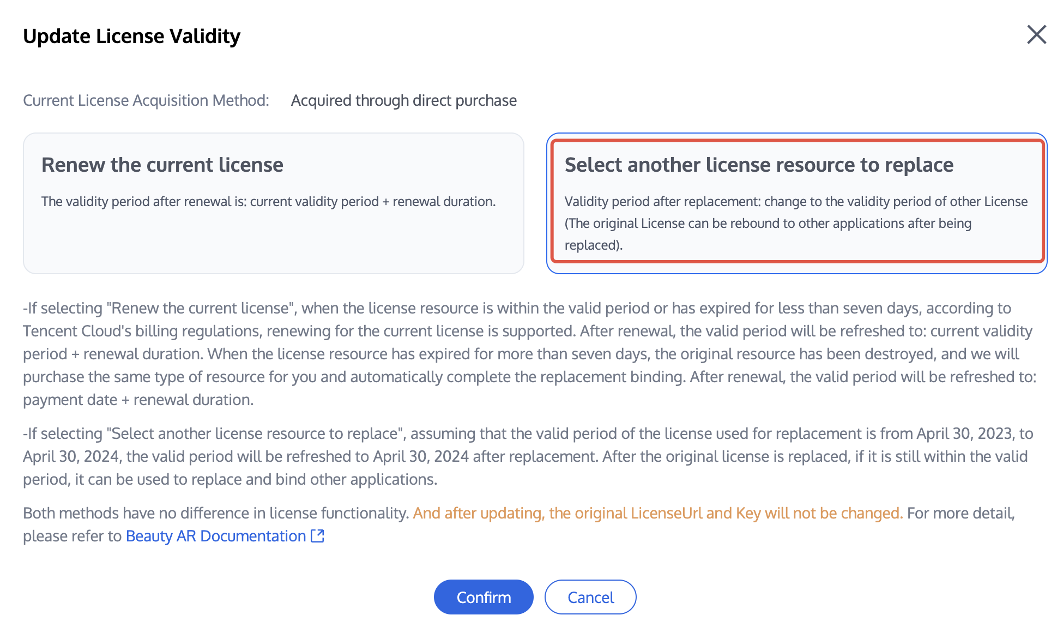Click the "For more detail" text
This screenshot has width=1063, height=627.
click(x=961, y=513)
